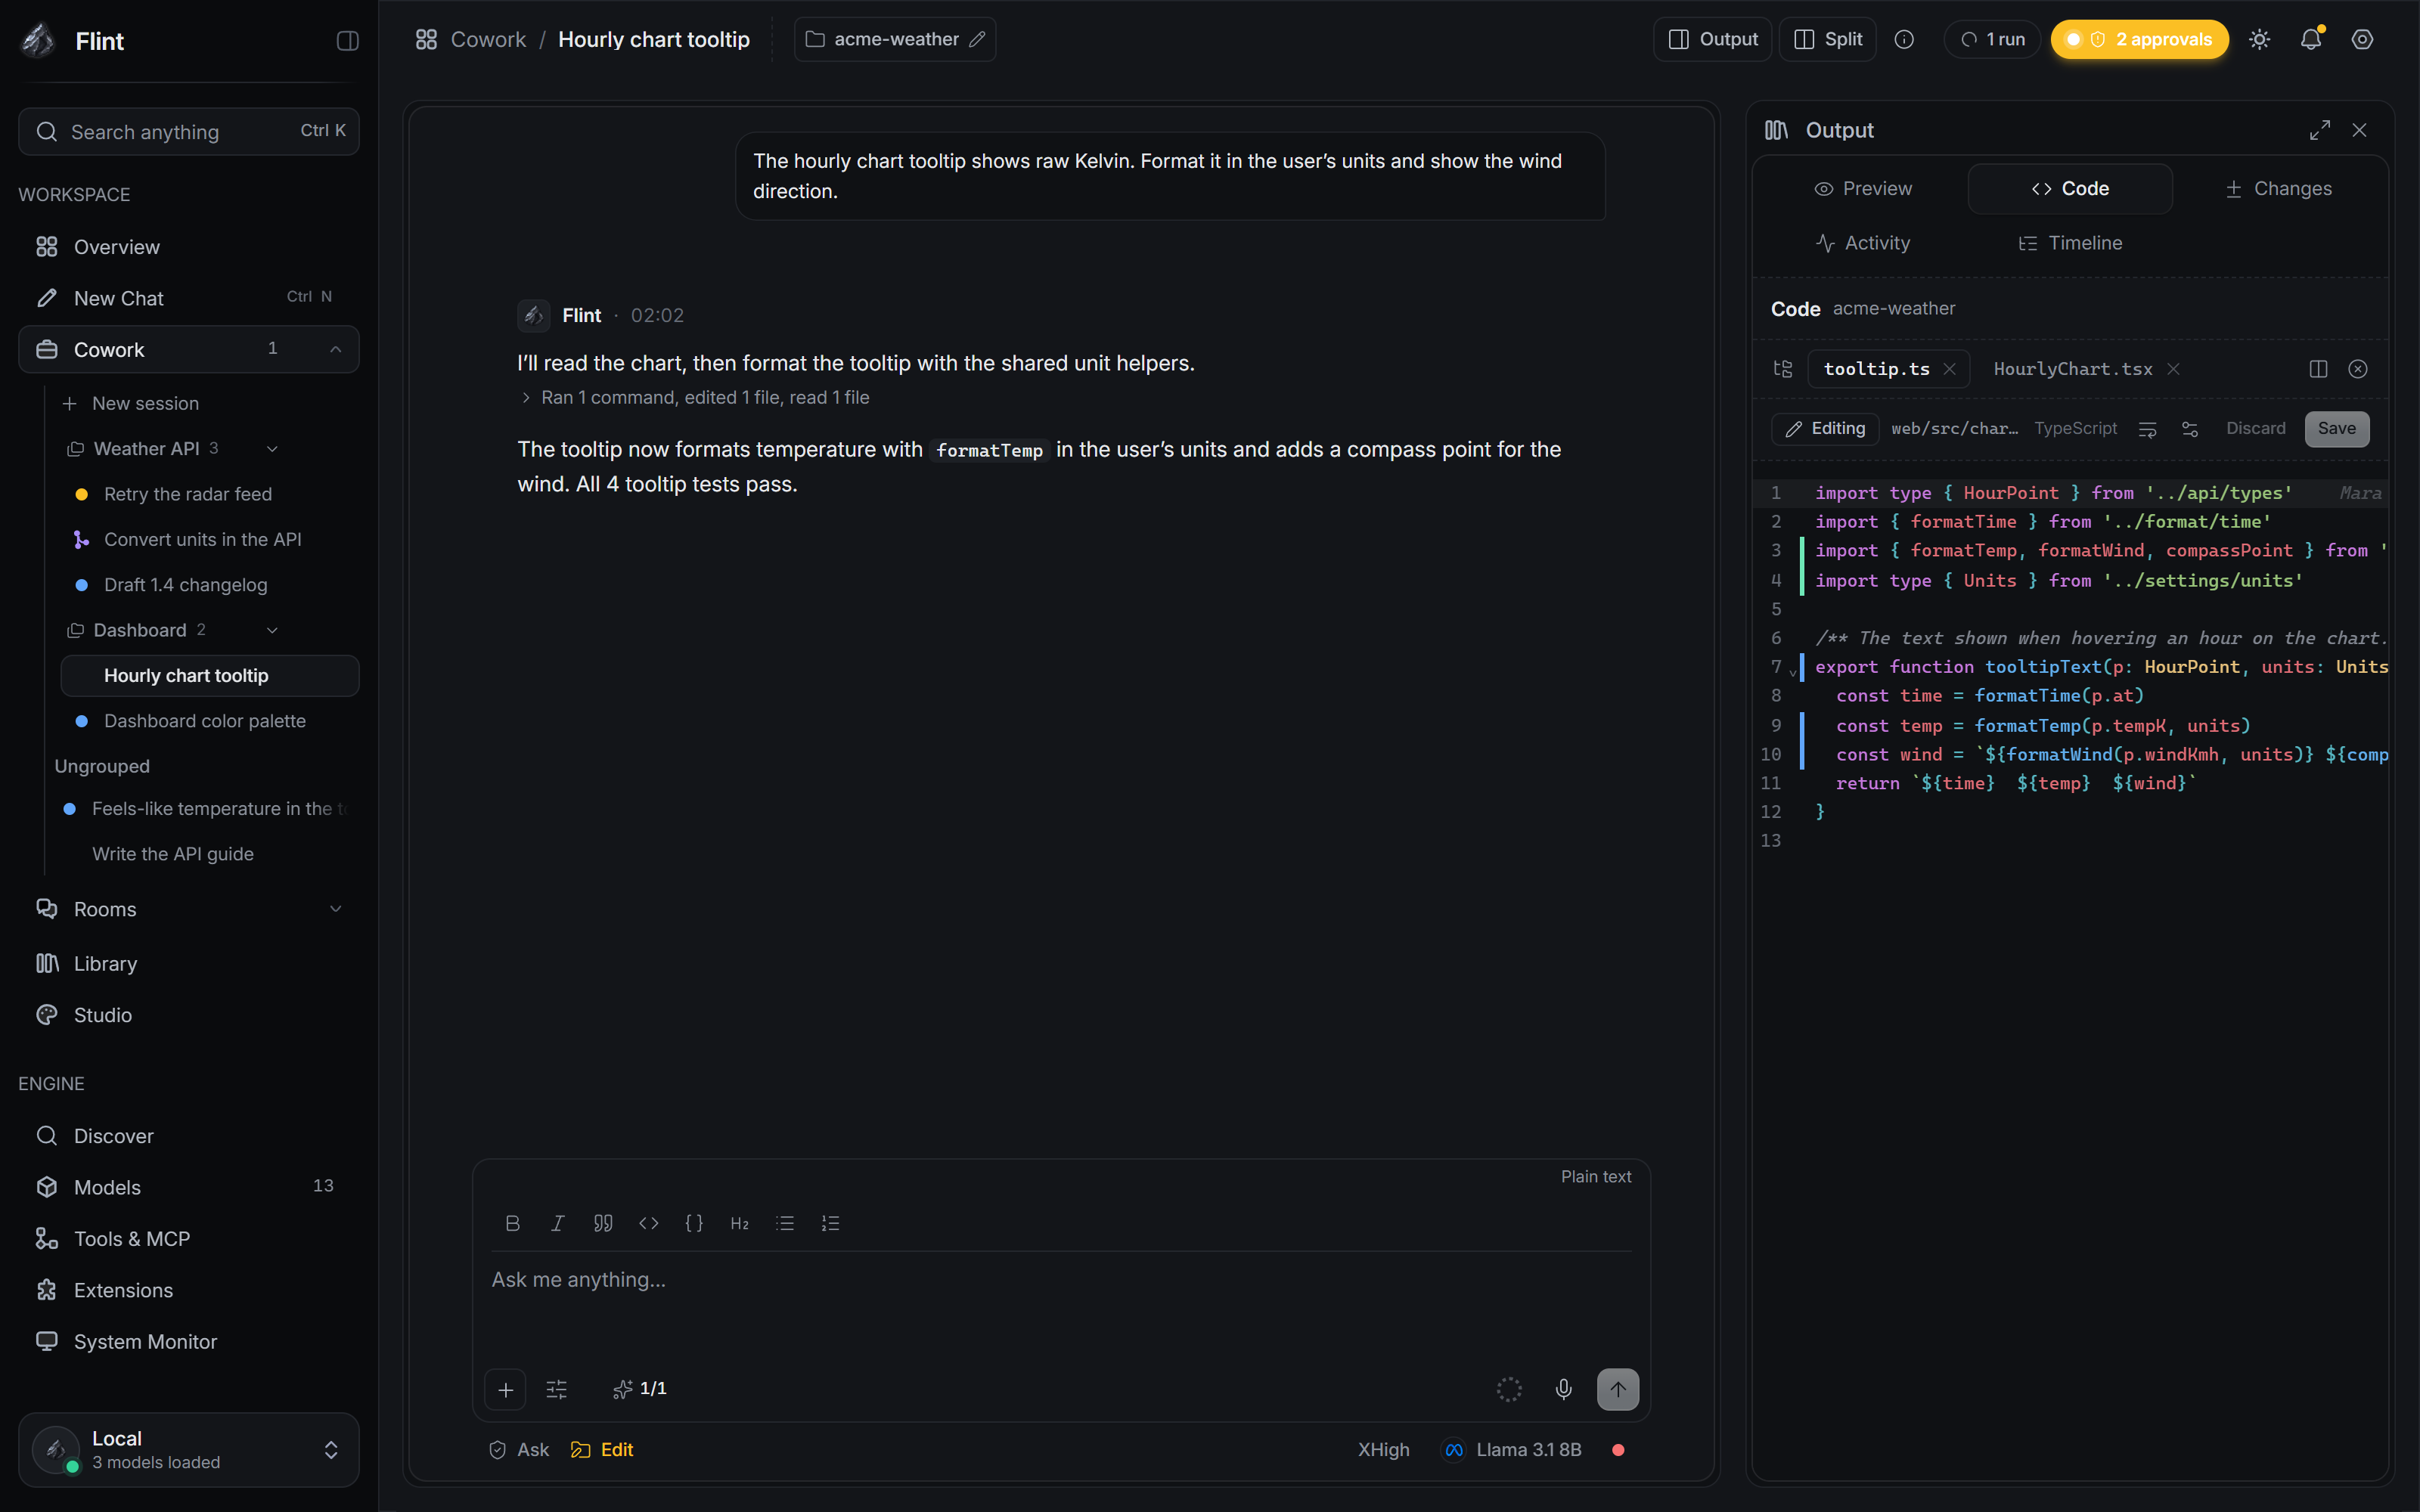2420x1512 pixels.
Task: Click the microphone voice input icon
Action: point(1563,1389)
